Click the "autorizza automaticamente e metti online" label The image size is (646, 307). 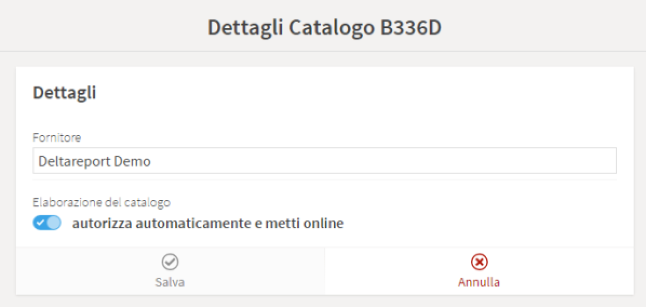[x=208, y=223]
